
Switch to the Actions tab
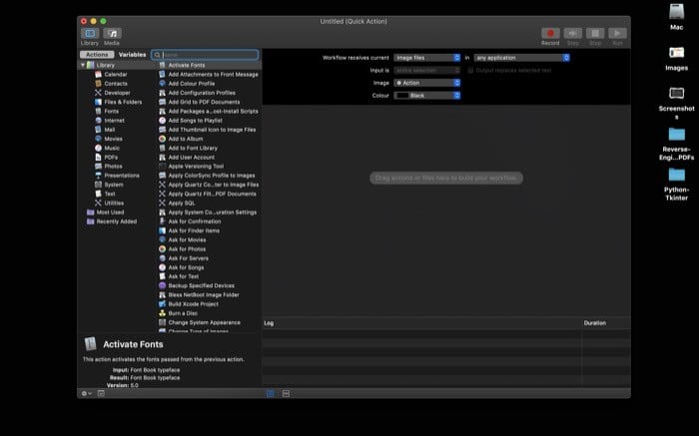pyautogui.click(x=97, y=54)
